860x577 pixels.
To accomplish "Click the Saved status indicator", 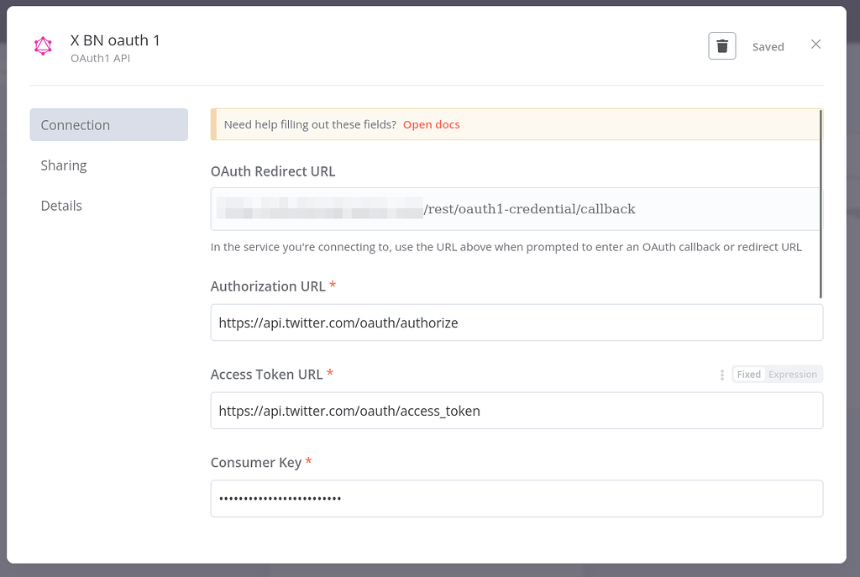I will click(768, 46).
